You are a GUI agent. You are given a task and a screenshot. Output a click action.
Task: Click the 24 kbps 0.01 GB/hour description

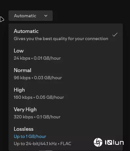(37, 58)
